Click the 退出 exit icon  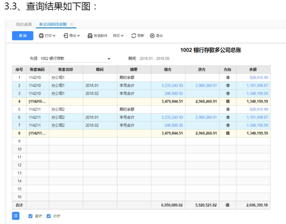point(152,36)
